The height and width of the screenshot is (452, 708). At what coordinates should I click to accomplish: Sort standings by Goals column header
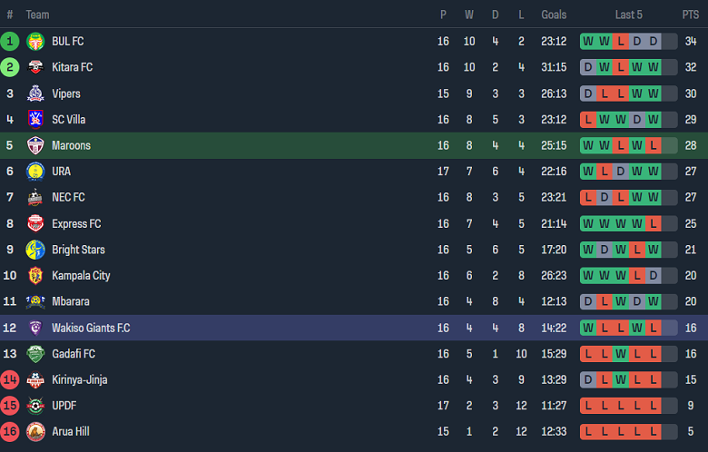(x=554, y=15)
